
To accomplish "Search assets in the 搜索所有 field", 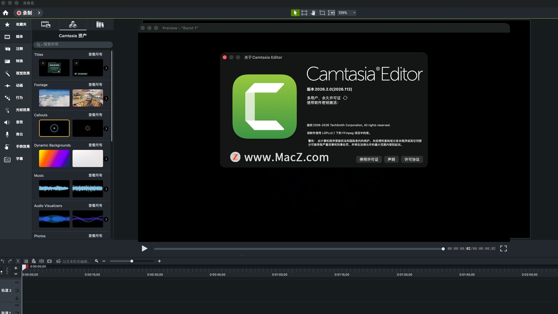I will click(73, 44).
